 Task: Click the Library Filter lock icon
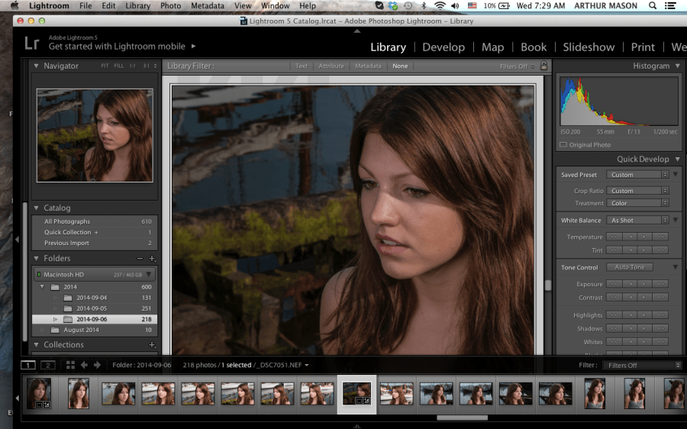pos(543,66)
